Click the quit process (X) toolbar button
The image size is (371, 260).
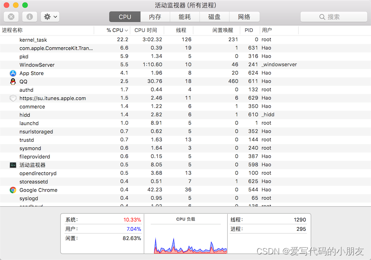tap(11, 17)
